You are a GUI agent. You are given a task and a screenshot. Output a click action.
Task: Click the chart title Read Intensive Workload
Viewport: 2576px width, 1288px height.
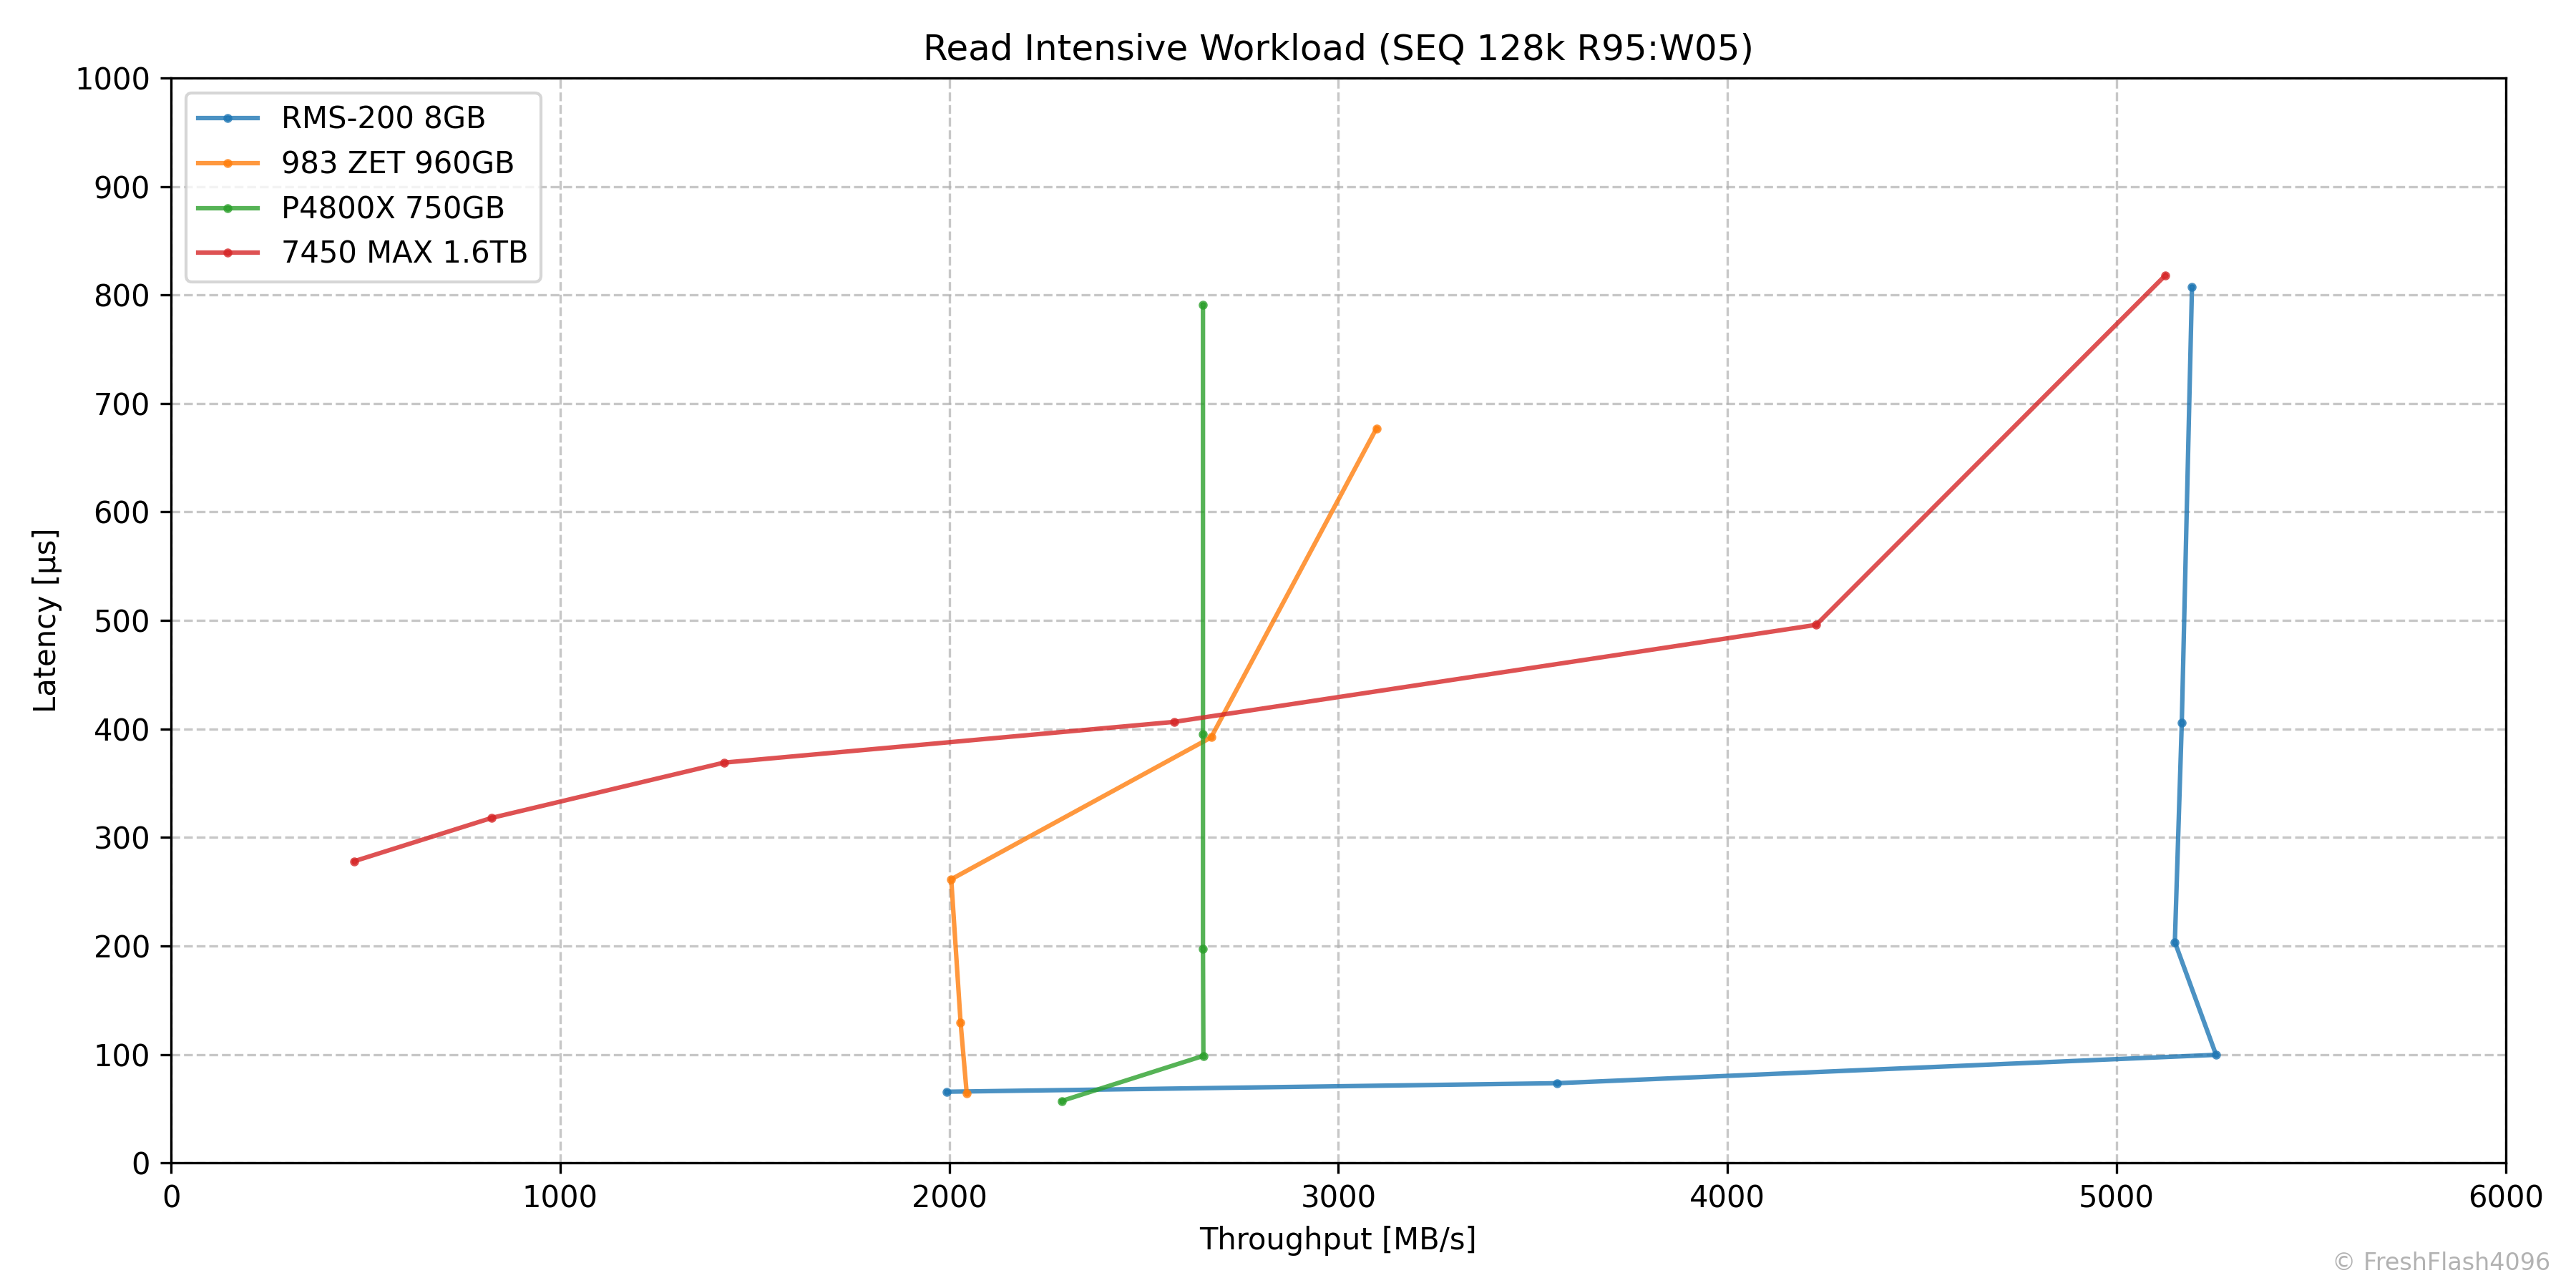pyautogui.click(x=1337, y=48)
